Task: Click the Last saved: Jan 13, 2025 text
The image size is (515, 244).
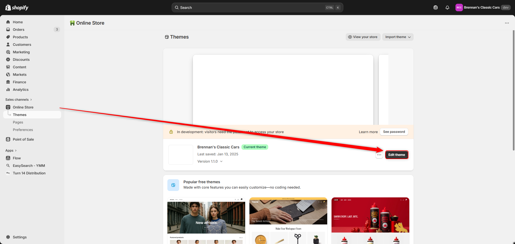Action: (x=218, y=154)
